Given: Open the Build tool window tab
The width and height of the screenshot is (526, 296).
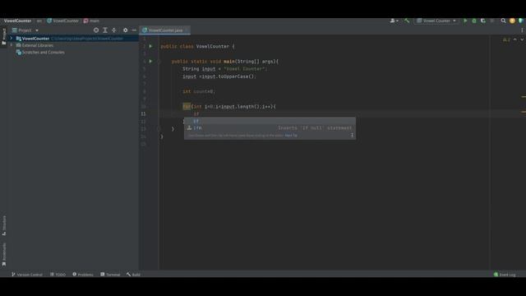Looking at the screenshot, I should [x=133, y=275].
